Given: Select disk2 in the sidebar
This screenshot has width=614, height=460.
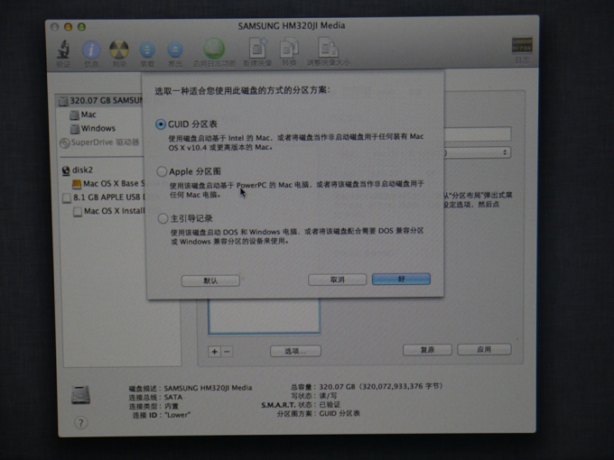Looking at the screenshot, I should (78, 170).
